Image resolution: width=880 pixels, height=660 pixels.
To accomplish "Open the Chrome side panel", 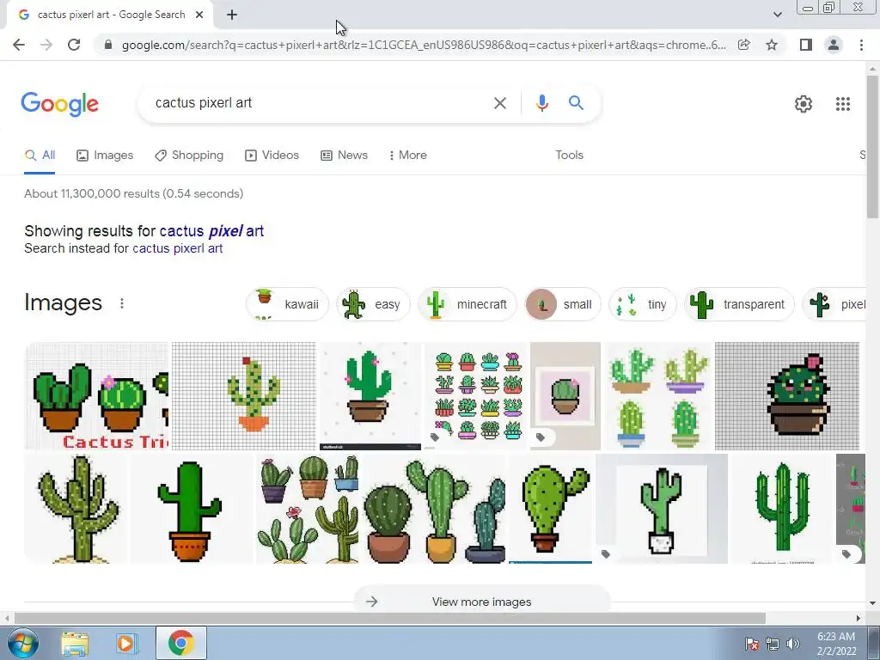I will pyautogui.click(x=806, y=45).
